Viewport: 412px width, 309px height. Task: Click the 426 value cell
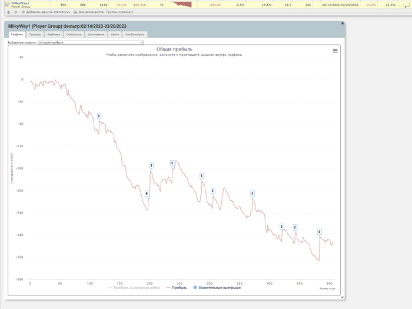pos(308,5)
